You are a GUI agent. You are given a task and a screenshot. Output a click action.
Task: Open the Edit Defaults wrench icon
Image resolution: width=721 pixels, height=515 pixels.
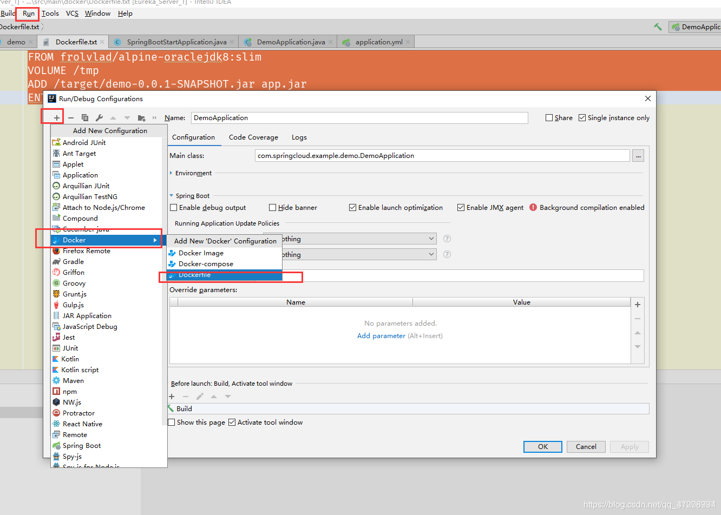(99, 117)
